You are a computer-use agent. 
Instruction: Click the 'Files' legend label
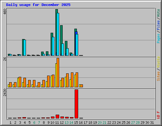(x=159, y=25)
